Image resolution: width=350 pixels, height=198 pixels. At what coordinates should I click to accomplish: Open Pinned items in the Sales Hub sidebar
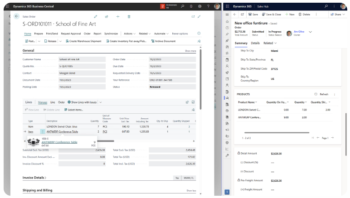227,34
